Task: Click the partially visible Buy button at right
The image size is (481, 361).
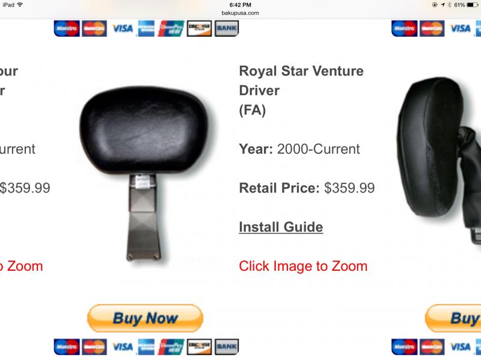Action: click(x=453, y=318)
